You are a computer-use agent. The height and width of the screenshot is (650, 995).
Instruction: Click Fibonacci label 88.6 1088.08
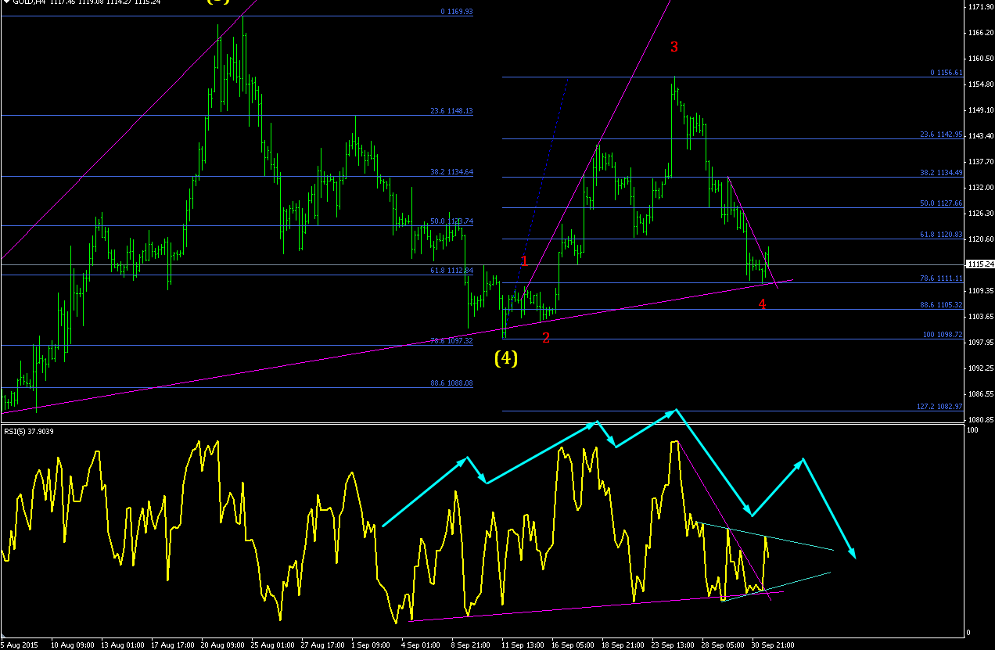pos(451,383)
